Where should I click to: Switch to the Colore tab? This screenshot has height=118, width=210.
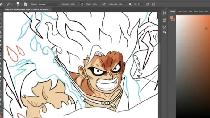point(172,11)
